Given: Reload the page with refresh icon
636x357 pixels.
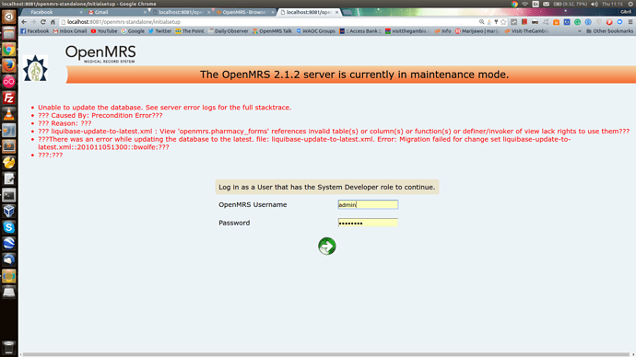Looking at the screenshot, I should click(x=43, y=22).
